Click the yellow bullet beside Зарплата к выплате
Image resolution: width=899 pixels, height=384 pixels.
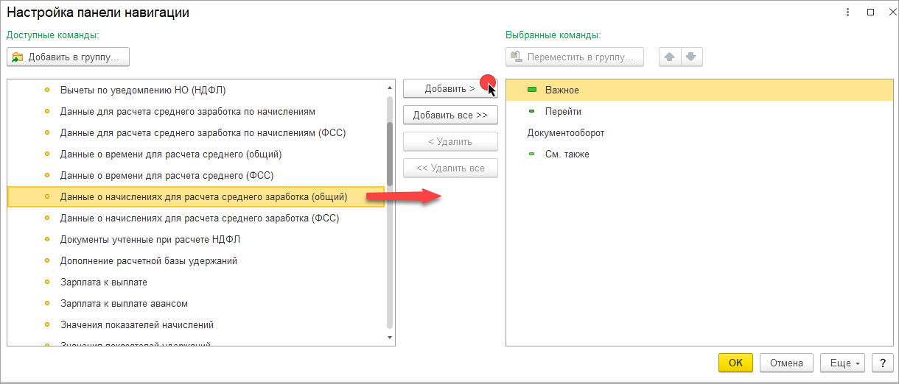(48, 282)
